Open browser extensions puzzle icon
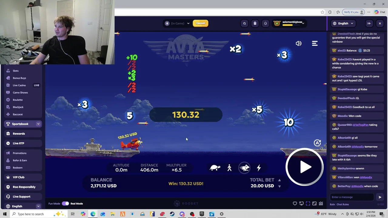This screenshot has width=388, height=218. pyautogui.click(x=330, y=12)
